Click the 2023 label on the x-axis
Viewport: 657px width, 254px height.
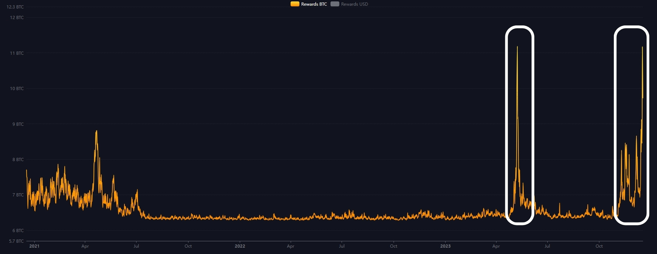click(445, 246)
